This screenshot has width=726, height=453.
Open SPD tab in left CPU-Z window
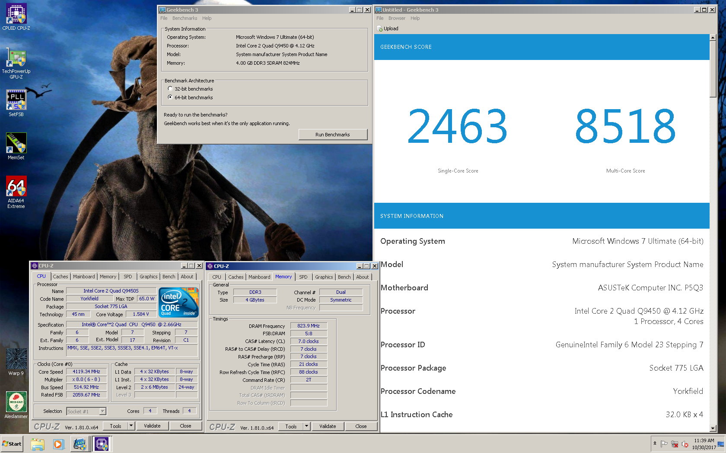(x=128, y=277)
